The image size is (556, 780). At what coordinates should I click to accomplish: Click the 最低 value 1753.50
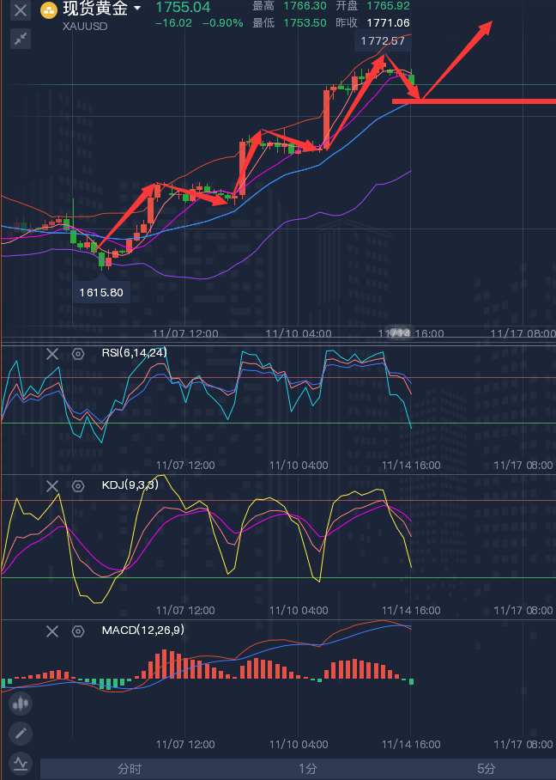coord(305,23)
